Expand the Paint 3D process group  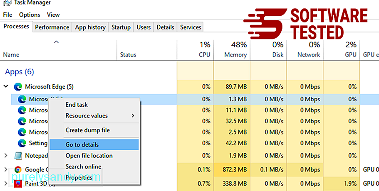[6, 183]
